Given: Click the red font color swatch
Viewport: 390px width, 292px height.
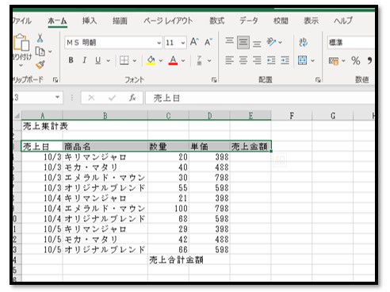Looking at the screenshot, I should tap(173, 60).
